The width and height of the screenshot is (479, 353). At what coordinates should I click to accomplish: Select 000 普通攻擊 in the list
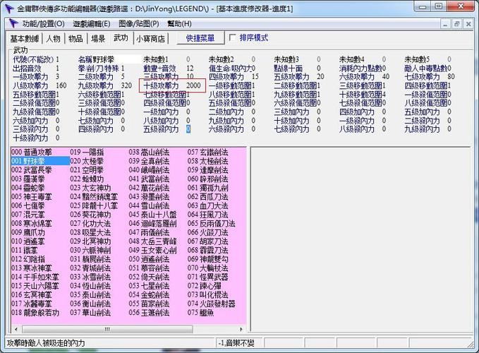pos(32,152)
